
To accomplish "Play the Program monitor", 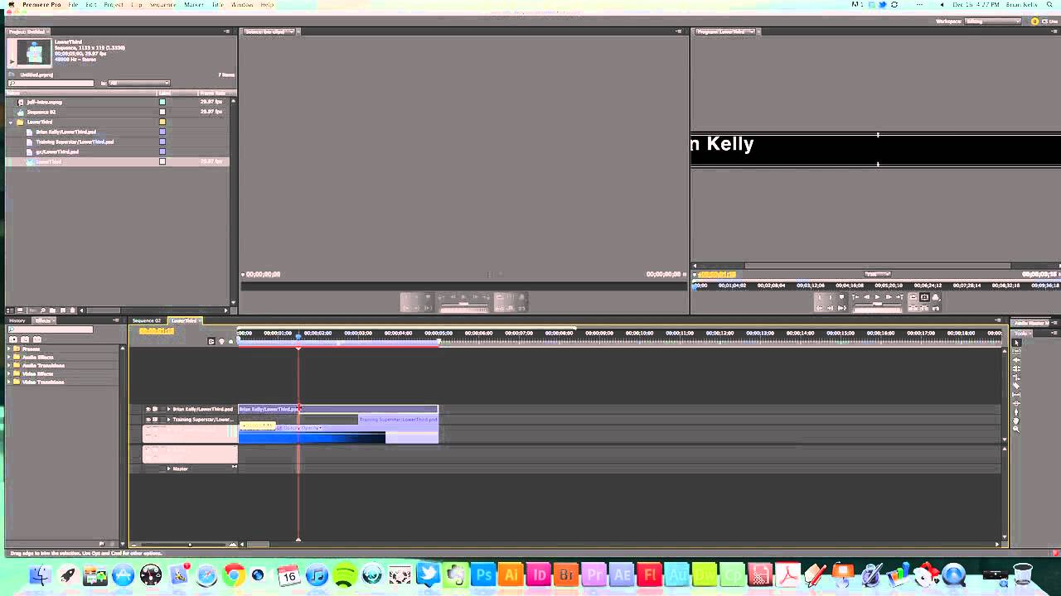I will (x=877, y=297).
